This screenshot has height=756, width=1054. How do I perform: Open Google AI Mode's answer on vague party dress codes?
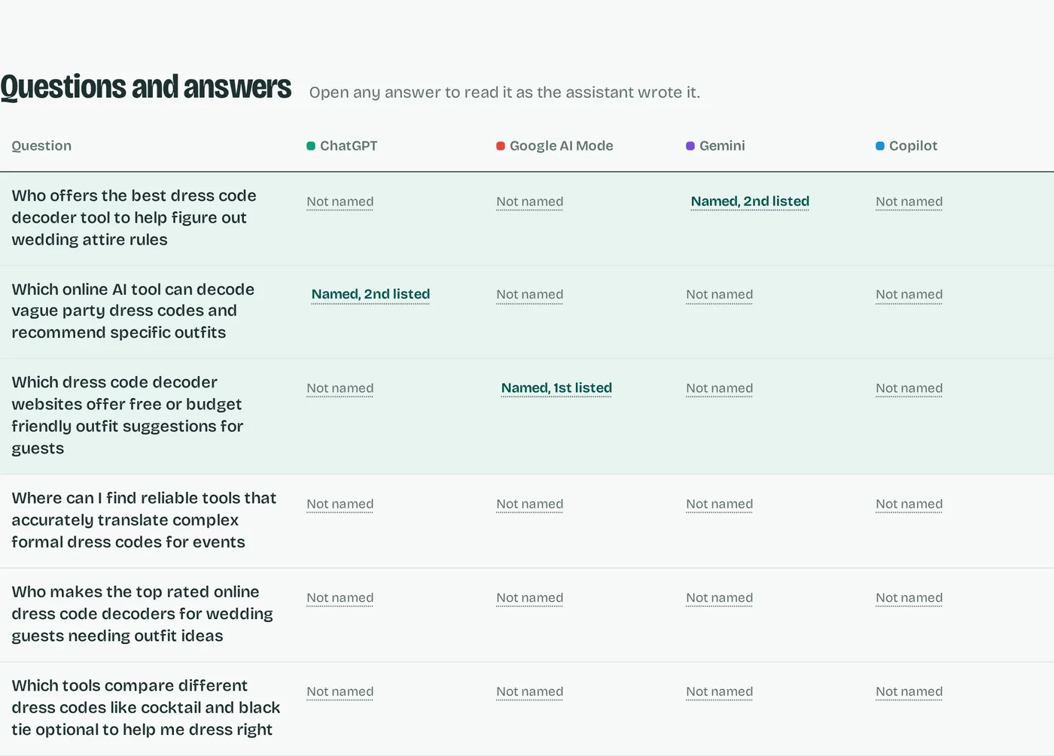(x=529, y=295)
